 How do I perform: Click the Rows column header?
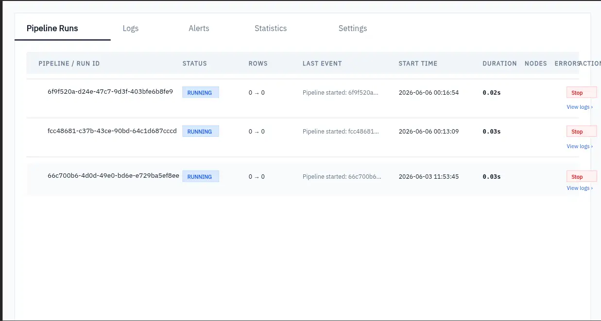tap(258, 64)
